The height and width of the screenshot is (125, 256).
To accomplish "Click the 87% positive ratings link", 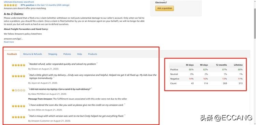I will tap(45, 5).
